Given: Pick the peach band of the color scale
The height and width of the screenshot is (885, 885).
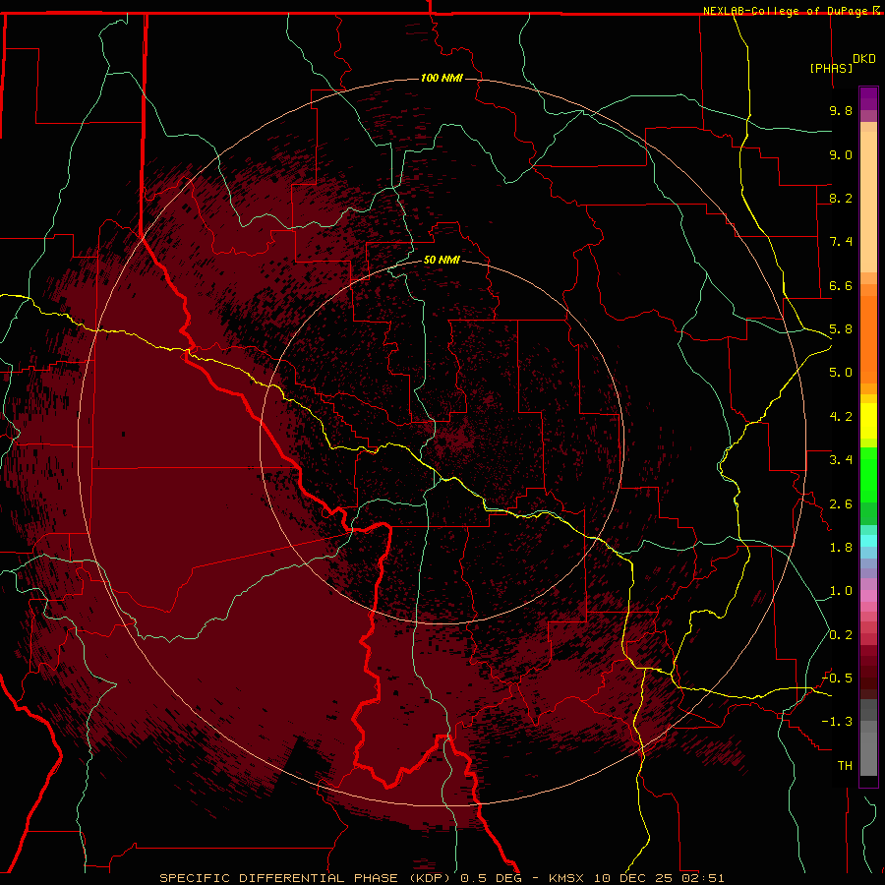Looking at the screenshot, I should [x=868, y=201].
